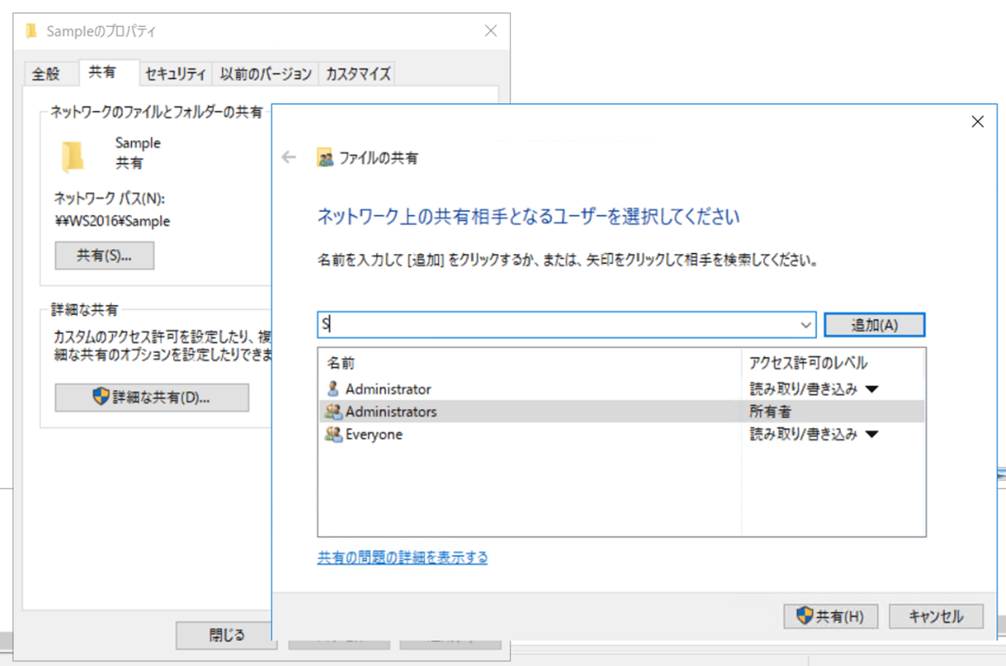Click the network path ¥¥WS2016¥Sample text
This screenshot has width=1006, height=666.
(x=113, y=221)
